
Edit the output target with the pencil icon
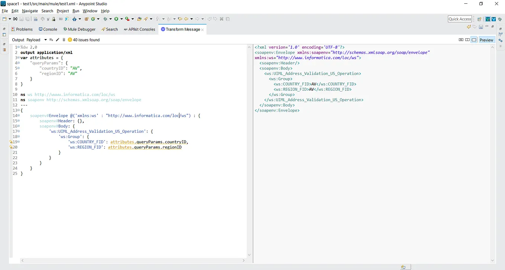pos(58,40)
